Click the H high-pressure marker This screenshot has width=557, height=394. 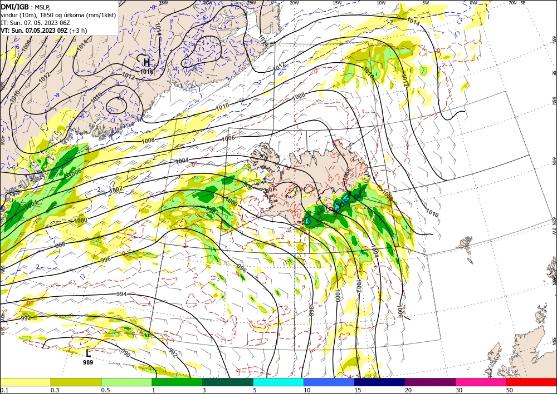click(146, 63)
